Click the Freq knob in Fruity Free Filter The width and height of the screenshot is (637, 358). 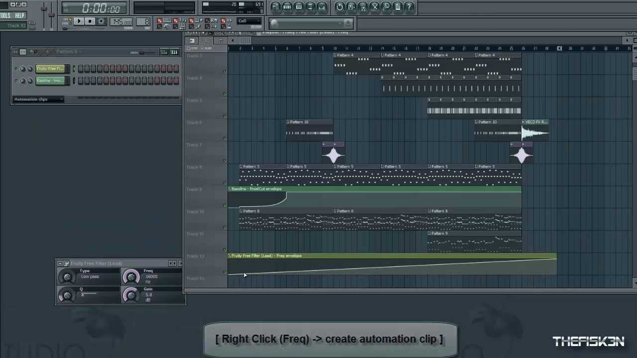[x=131, y=277]
